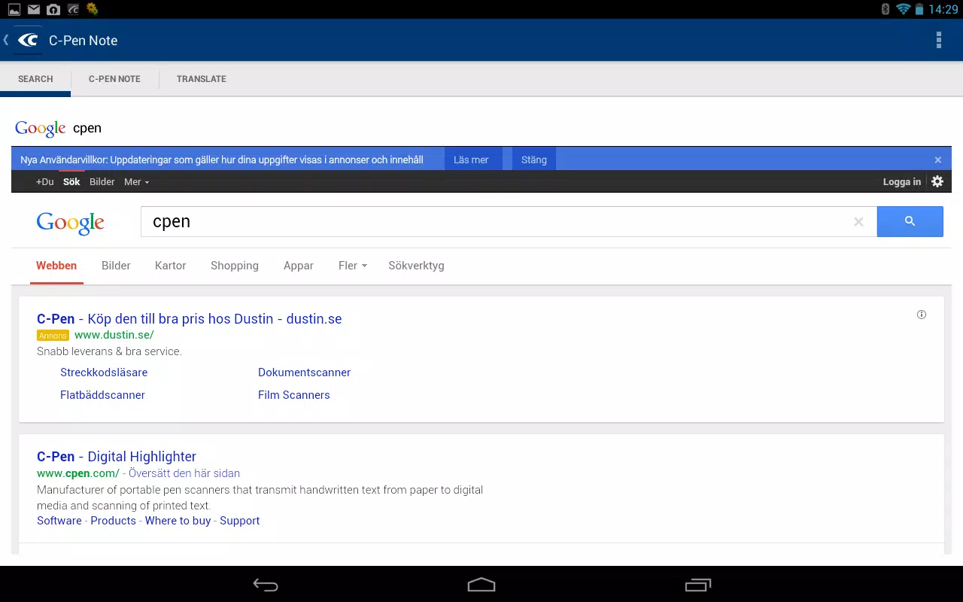Select the Bilder results tab
963x602 pixels.
tap(116, 266)
